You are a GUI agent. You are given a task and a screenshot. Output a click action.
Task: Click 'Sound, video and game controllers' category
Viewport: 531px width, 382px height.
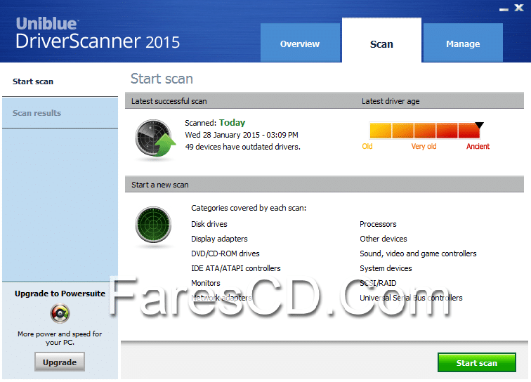click(418, 253)
